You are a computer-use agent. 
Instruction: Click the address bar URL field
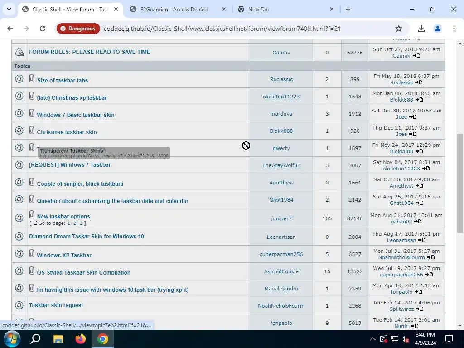tap(222, 29)
